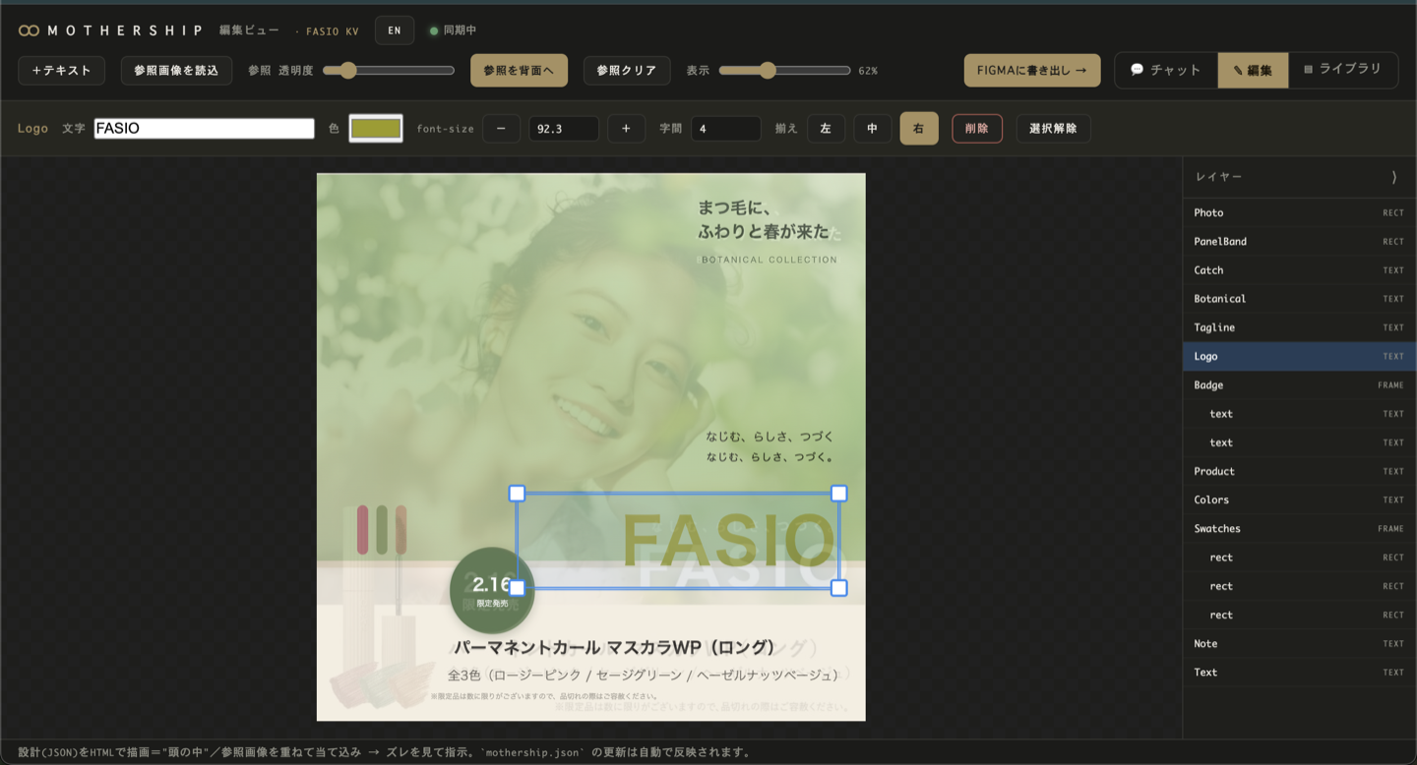Click the font-size field showing 92.3
The width and height of the screenshot is (1417, 765).
click(x=564, y=129)
